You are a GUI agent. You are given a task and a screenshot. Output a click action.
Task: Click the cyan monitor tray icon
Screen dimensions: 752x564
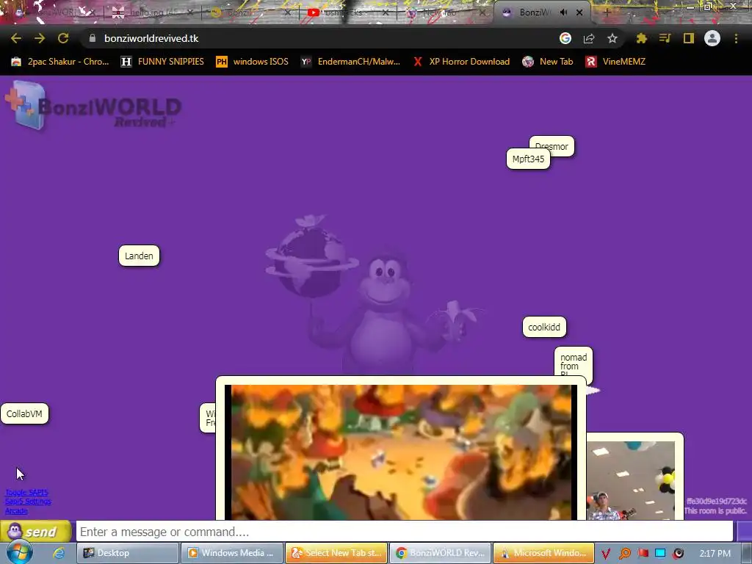(x=660, y=553)
